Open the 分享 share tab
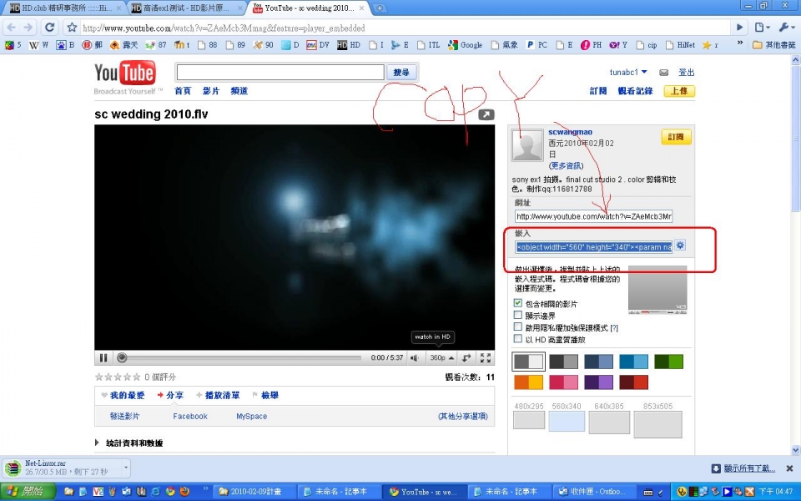801x501 pixels. tap(171, 395)
